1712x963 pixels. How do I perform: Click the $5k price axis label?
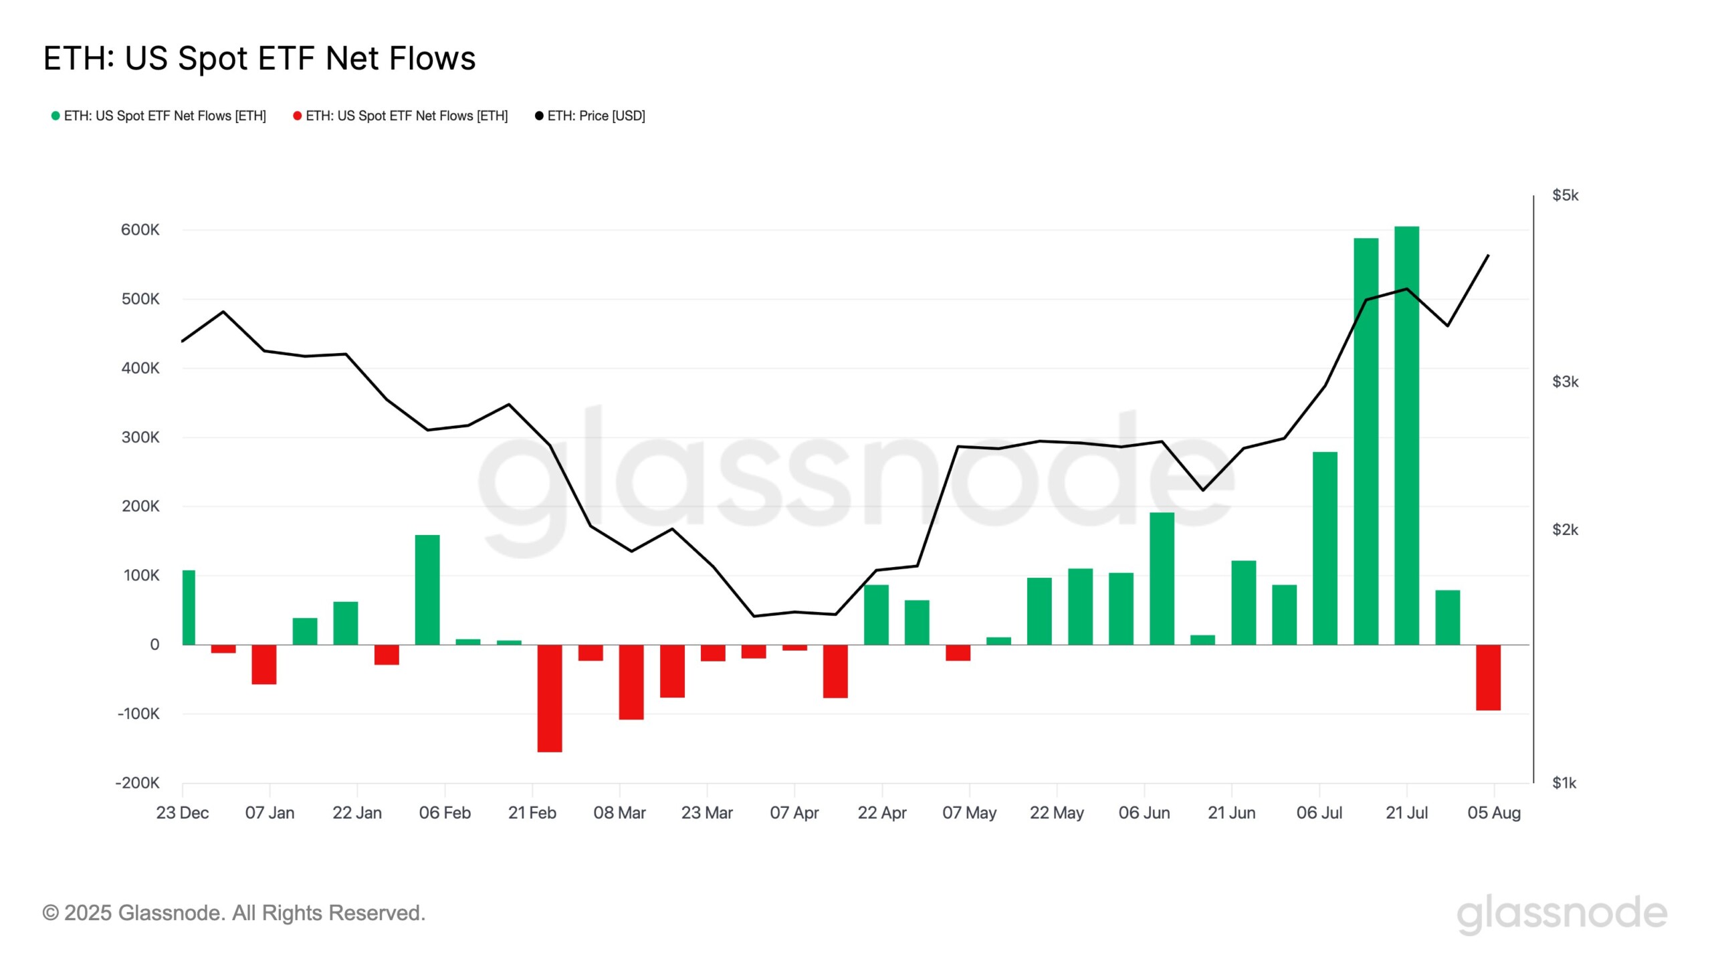point(1565,195)
